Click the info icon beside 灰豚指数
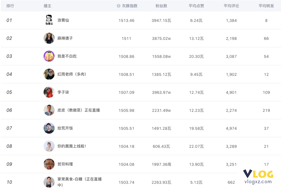 tap(119, 6)
